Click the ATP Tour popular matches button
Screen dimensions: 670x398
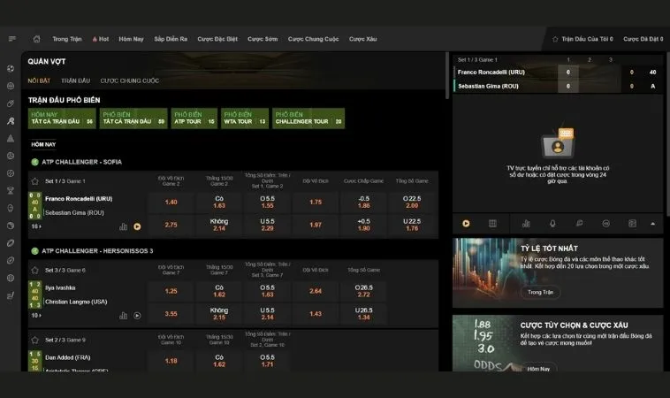pyautogui.click(x=194, y=119)
